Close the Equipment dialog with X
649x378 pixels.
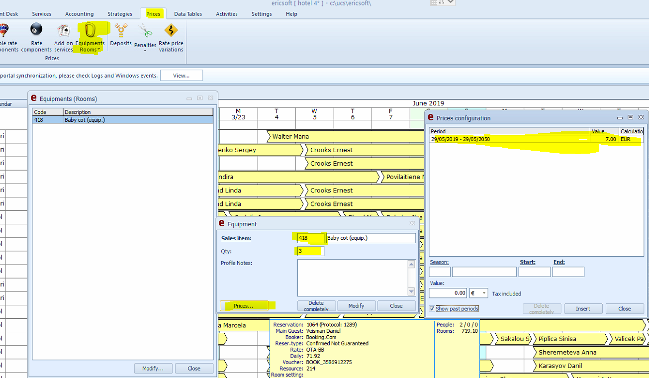pos(412,224)
